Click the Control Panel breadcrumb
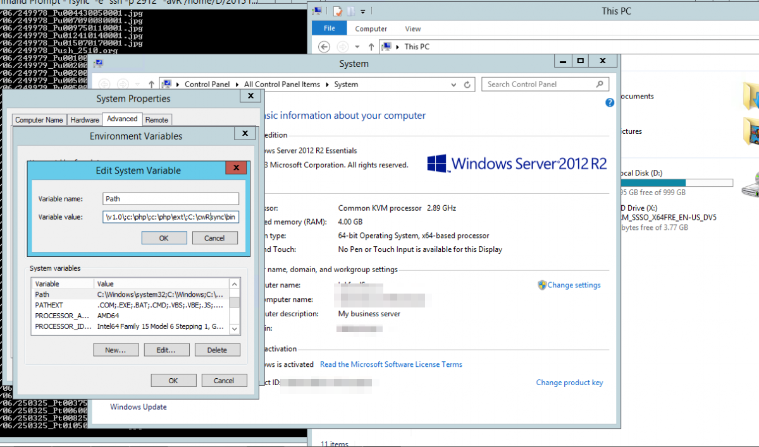 (x=208, y=85)
